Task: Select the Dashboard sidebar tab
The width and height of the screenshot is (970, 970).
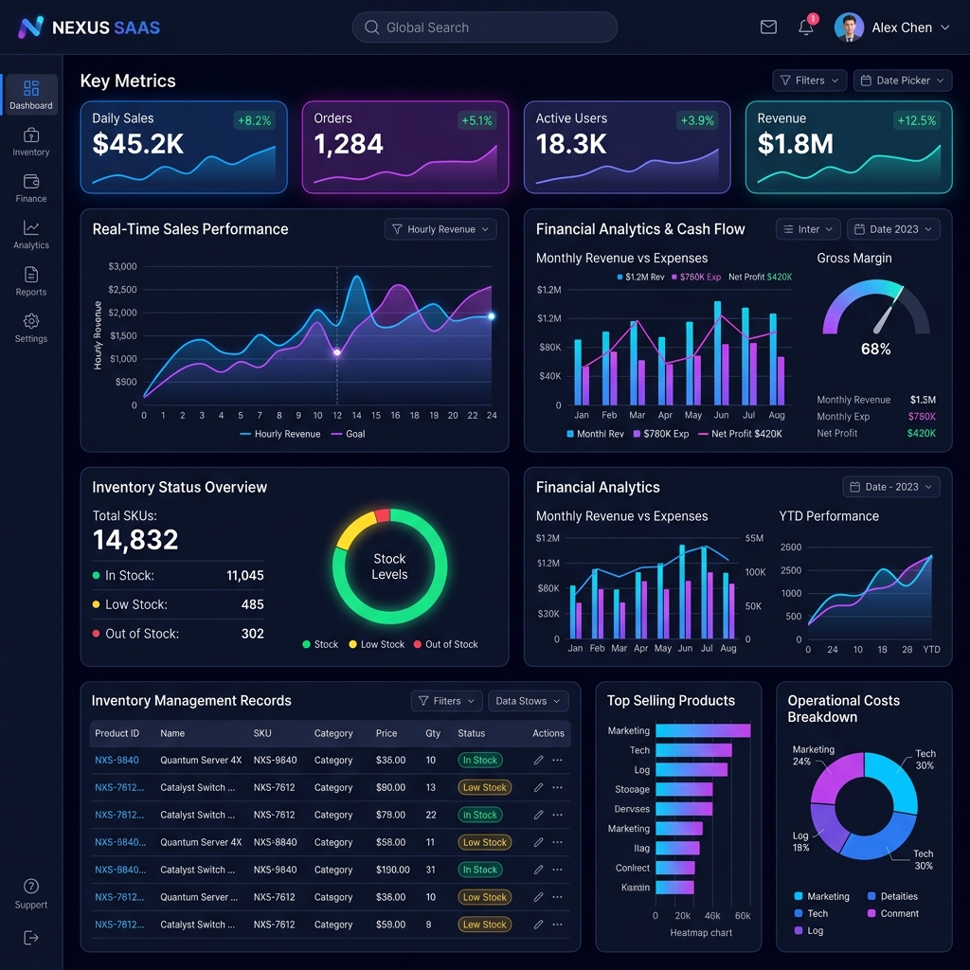Action: click(x=31, y=95)
